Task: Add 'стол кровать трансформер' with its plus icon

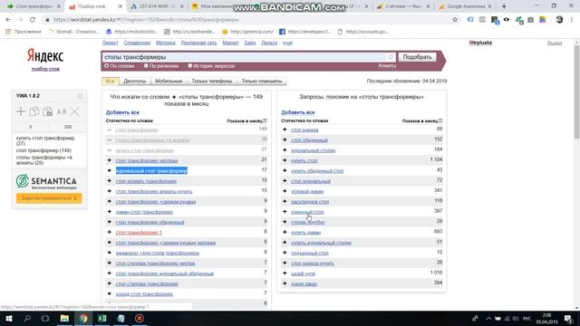Action: point(109,181)
